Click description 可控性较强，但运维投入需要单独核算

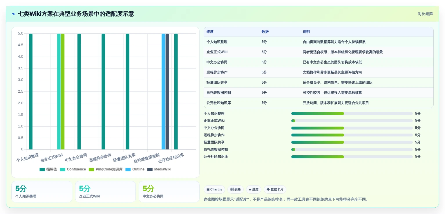point(332,93)
